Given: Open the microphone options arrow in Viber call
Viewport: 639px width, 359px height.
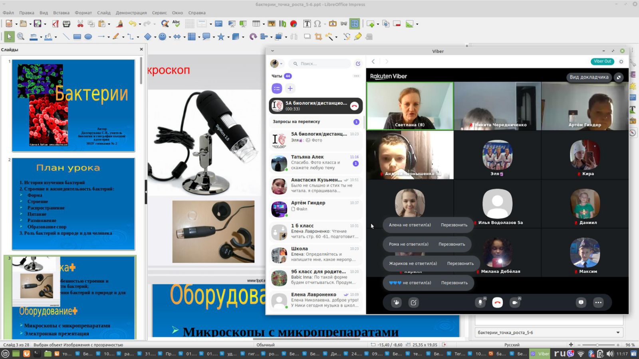Looking at the screenshot, I should coord(485,298).
